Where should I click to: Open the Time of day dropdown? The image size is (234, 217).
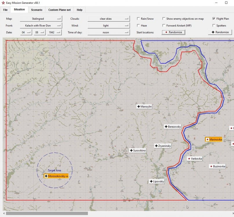click(108, 32)
